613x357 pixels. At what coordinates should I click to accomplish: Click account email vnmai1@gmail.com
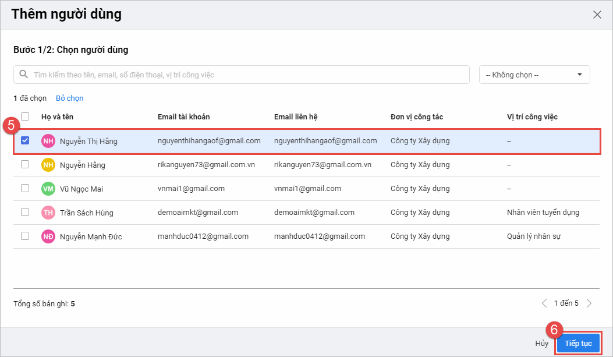point(191,189)
